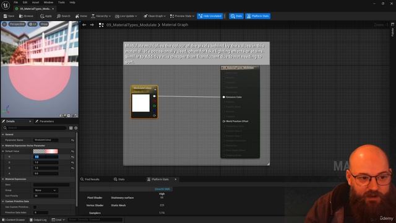Open the Preview State dropdown
Image resolution: width=396 pixels, height=223 pixels.
[182, 16]
